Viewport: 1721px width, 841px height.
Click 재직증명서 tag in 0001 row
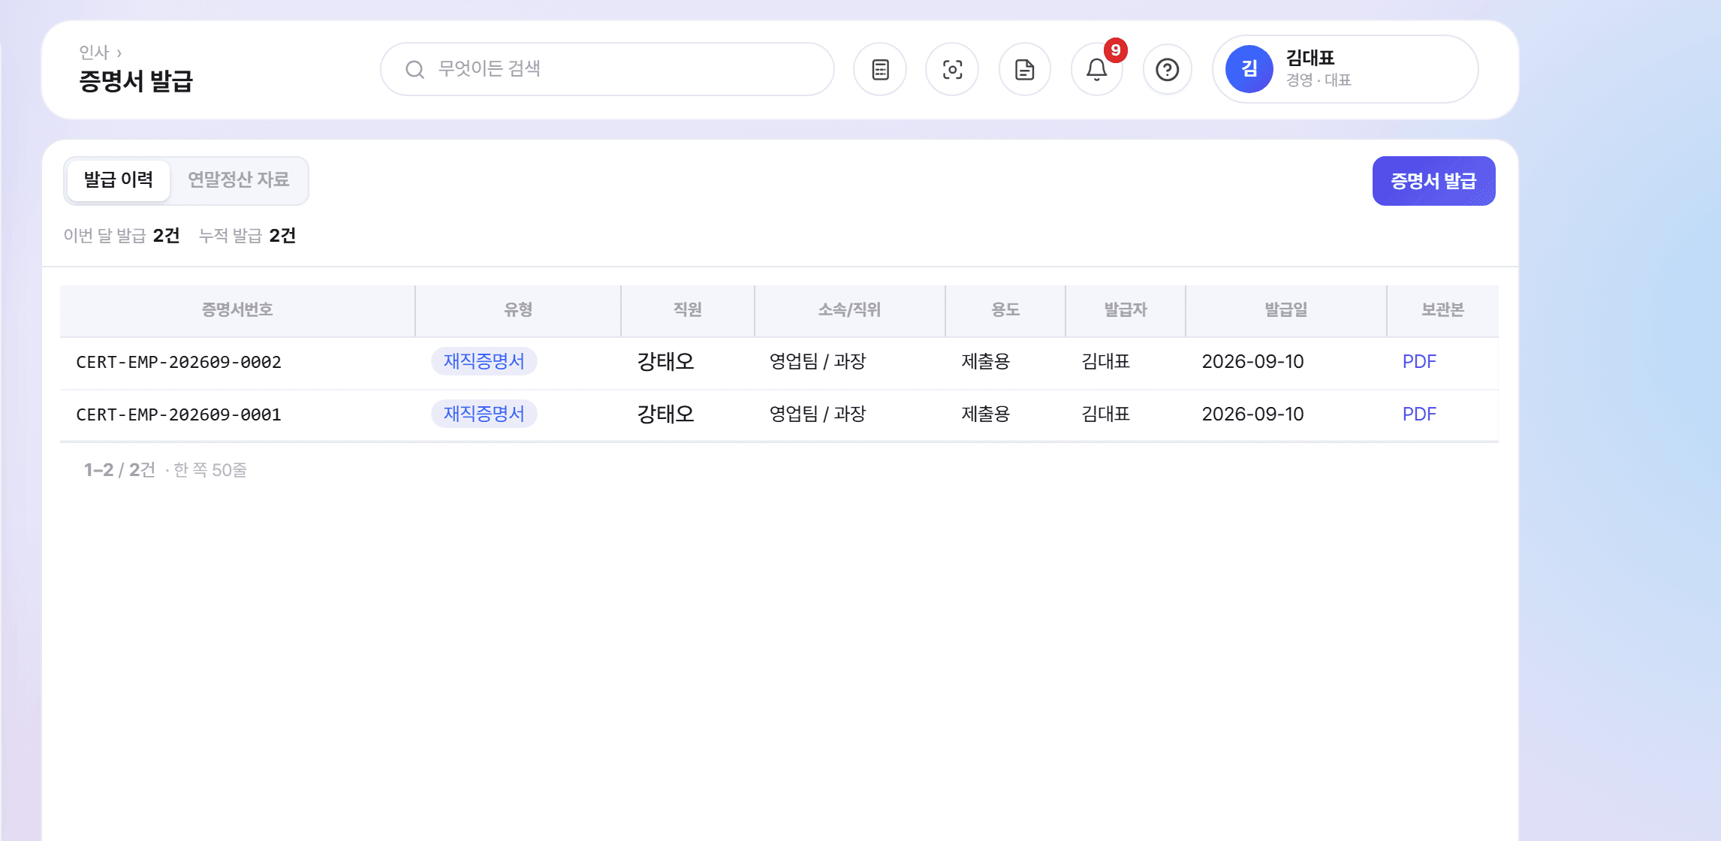[484, 414]
